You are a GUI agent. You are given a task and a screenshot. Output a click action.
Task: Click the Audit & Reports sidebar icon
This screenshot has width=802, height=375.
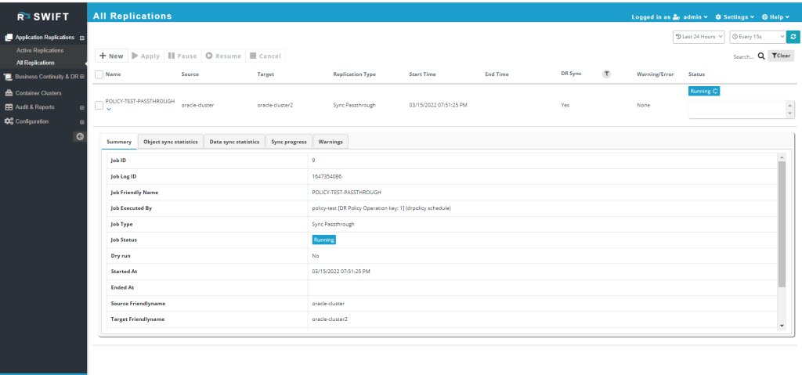(x=9, y=107)
